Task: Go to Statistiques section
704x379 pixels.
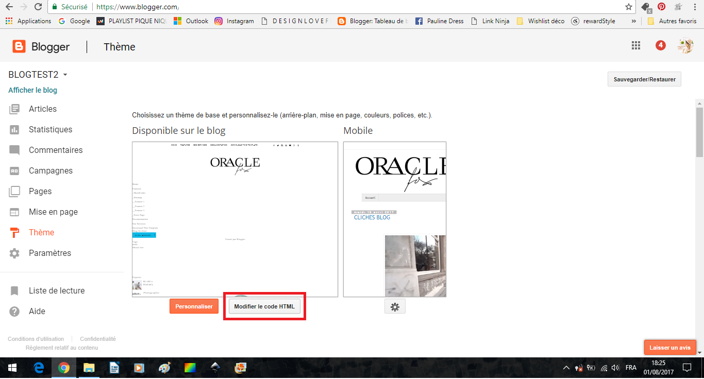Action: pyautogui.click(x=50, y=130)
